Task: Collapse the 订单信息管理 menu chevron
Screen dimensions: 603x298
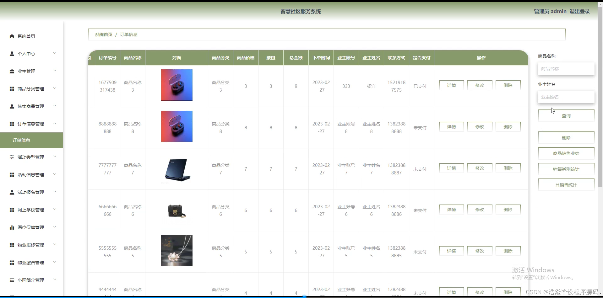Action: pyautogui.click(x=55, y=123)
